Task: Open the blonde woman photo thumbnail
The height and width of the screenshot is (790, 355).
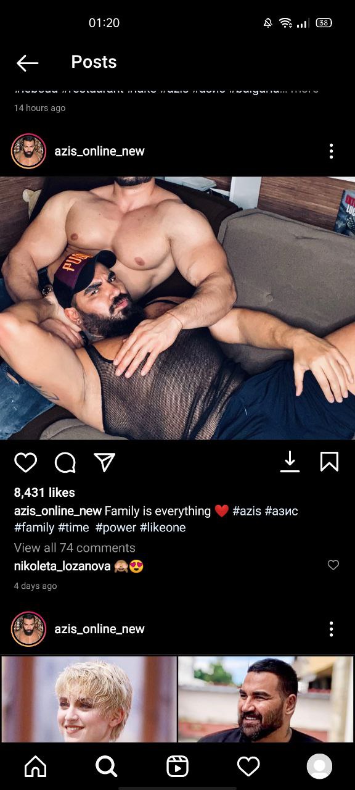Action: click(89, 699)
